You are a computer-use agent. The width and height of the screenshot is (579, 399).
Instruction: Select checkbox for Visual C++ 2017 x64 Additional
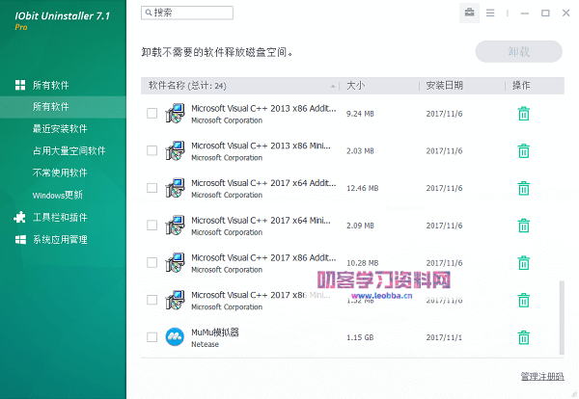pyautogui.click(x=152, y=188)
